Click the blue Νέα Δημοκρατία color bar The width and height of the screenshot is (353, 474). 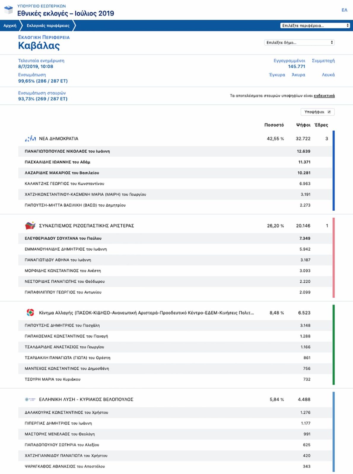(334, 171)
